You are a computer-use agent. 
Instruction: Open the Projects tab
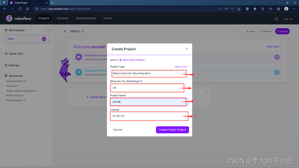[x=44, y=18]
